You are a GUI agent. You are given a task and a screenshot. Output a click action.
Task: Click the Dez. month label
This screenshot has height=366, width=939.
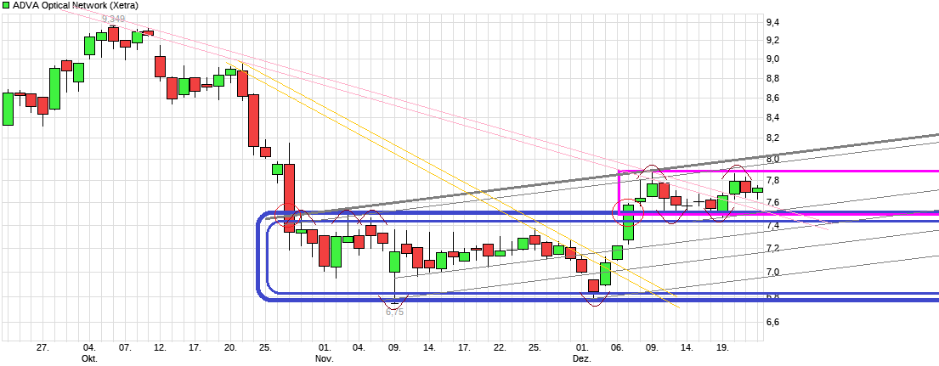pos(582,358)
